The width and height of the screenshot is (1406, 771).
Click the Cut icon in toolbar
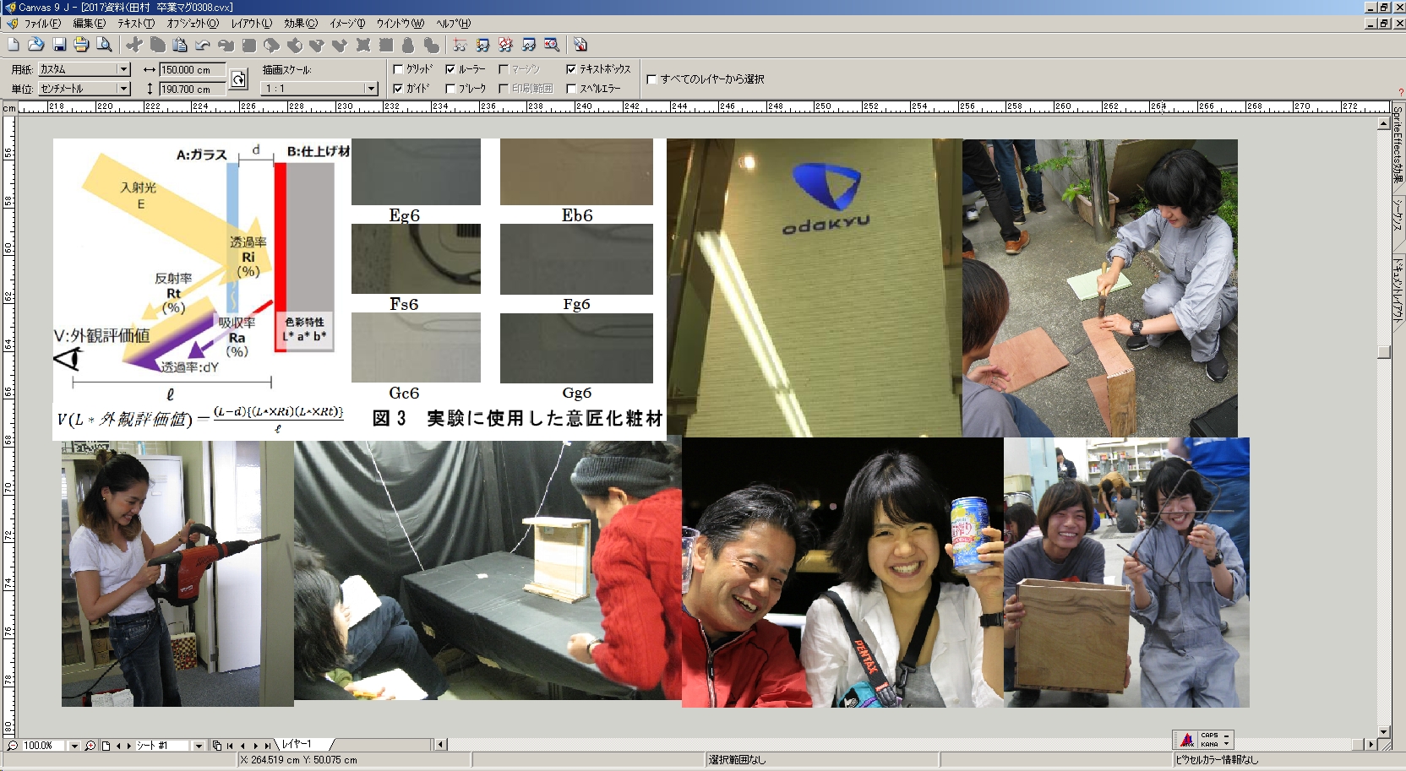134,45
